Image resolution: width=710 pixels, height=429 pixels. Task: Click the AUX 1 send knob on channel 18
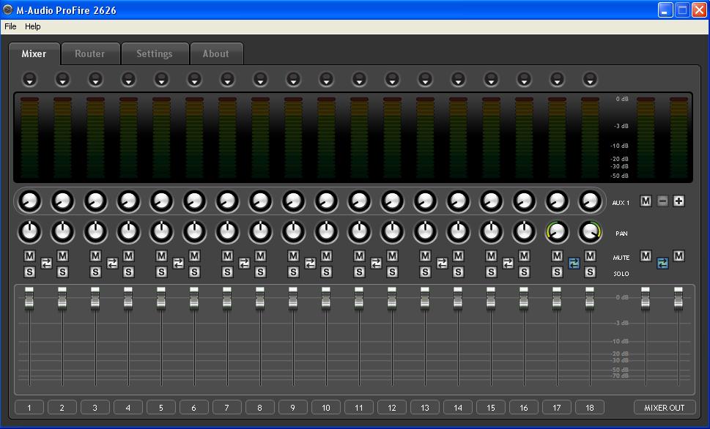pos(590,201)
